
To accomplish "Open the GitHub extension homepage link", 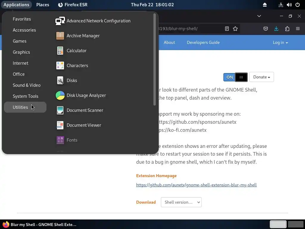I will point(196,185).
